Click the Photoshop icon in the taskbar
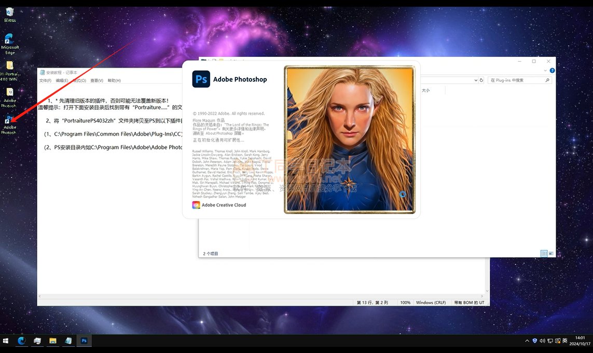This screenshot has height=353, width=593. click(x=84, y=341)
